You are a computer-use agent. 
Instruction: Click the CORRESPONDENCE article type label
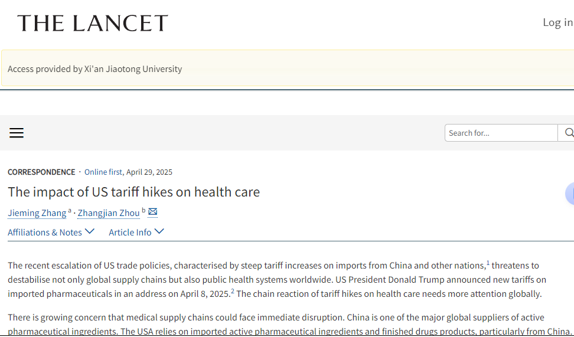41,172
